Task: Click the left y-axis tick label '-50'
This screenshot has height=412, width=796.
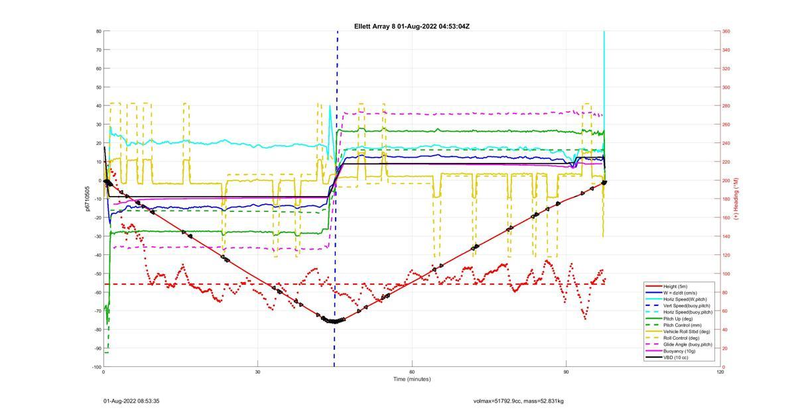Action: pos(98,274)
